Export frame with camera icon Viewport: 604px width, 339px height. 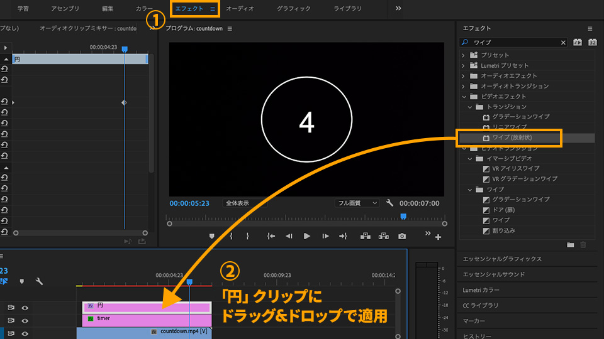[x=402, y=237]
